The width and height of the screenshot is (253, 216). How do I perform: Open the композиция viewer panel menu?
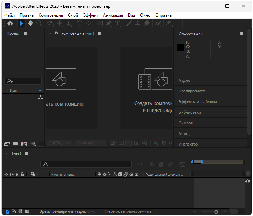tap(99, 33)
